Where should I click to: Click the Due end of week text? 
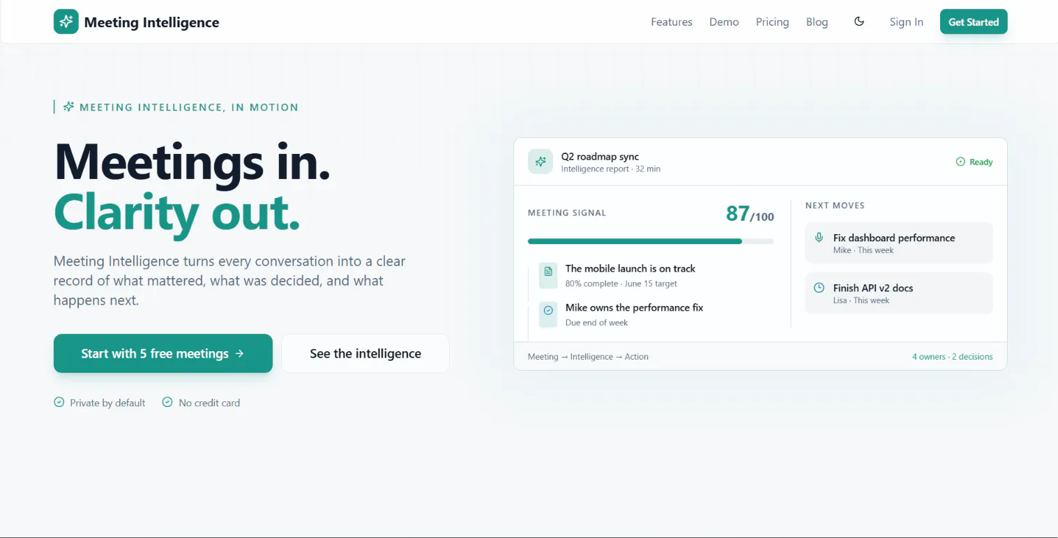[x=596, y=323]
